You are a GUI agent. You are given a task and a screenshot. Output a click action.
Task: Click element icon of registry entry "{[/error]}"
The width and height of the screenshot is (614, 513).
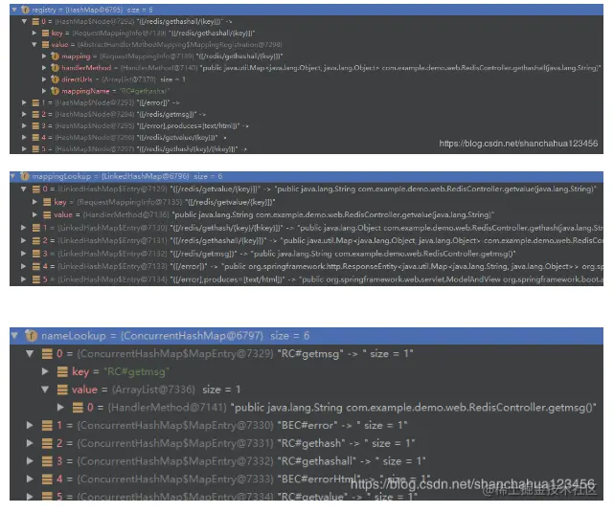coord(35,103)
